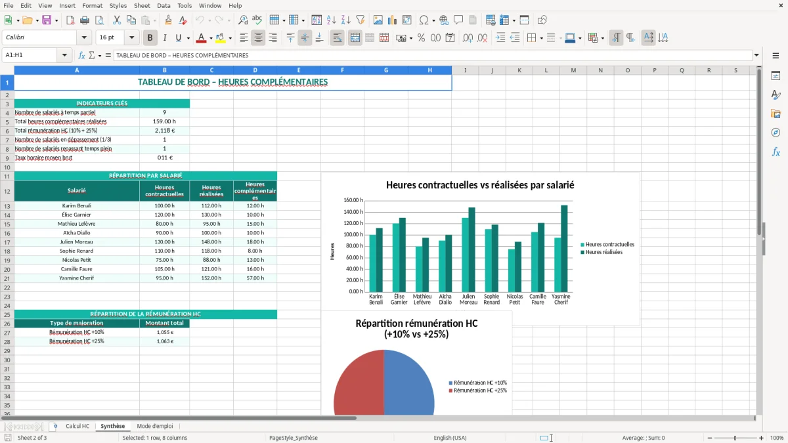The image size is (788, 443).
Task: Click the Cut scissors icon
Action: [x=116, y=20]
